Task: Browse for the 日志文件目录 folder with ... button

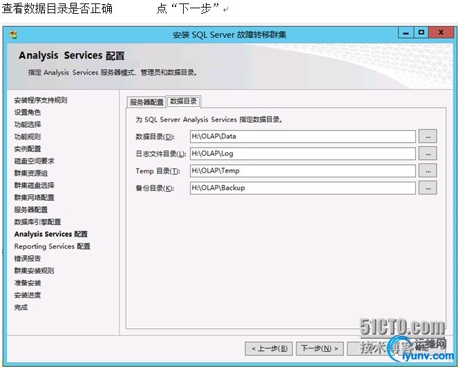Action: (428, 153)
